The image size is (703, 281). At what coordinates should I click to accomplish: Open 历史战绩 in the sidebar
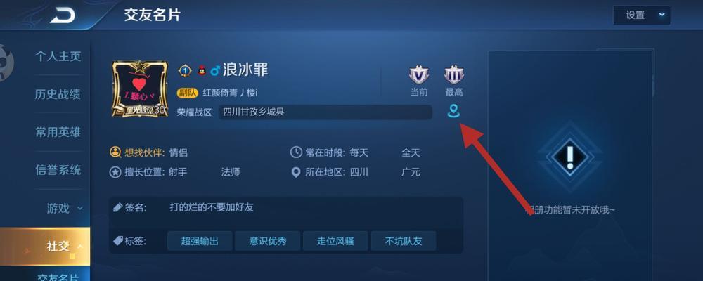click(58, 94)
